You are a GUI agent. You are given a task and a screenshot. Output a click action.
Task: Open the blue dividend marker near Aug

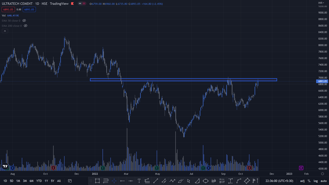[12, 168]
